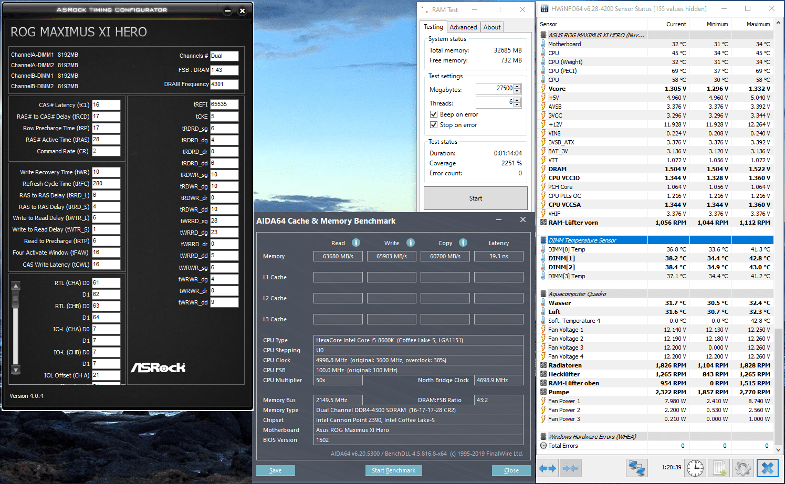This screenshot has height=484, width=785.
Task: Click the Sensor column header in HWiNFO
Action: tap(593, 24)
